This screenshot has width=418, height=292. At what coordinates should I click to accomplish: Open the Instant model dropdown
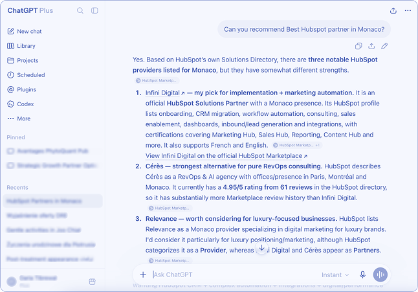335,275
